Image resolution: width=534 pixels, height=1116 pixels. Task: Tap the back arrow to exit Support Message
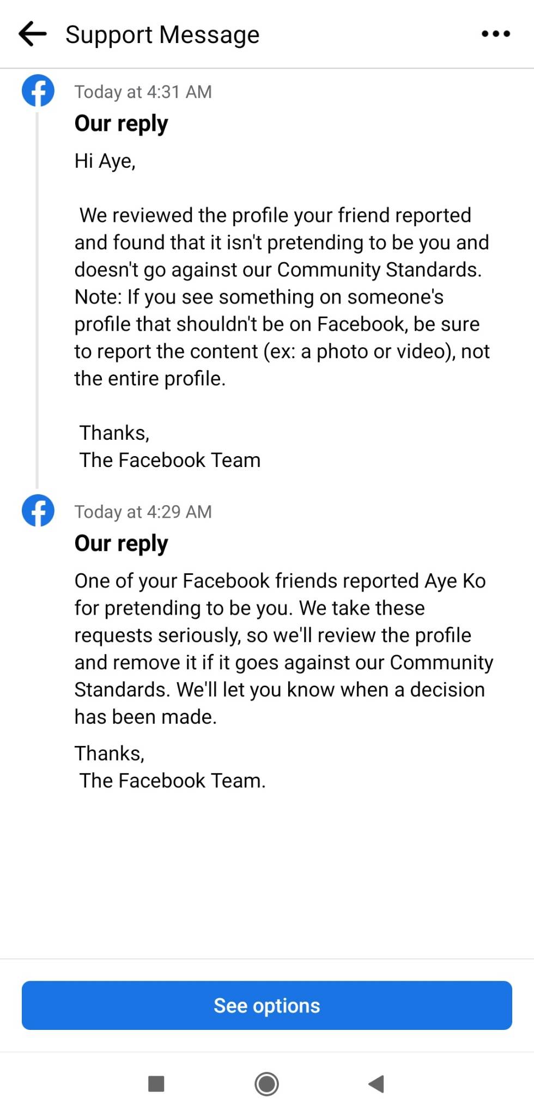coord(33,34)
